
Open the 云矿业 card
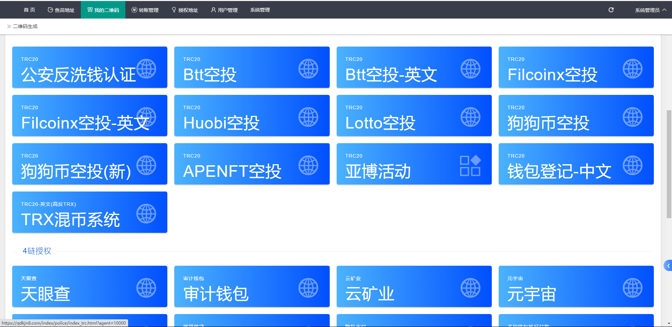click(414, 286)
